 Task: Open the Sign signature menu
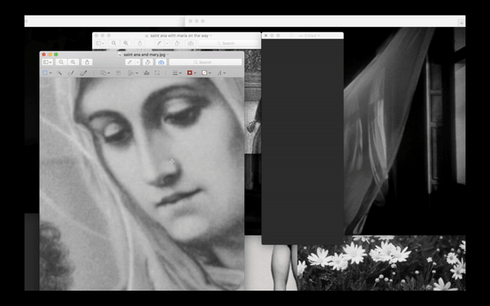pyautogui.click(x=133, y=73)
